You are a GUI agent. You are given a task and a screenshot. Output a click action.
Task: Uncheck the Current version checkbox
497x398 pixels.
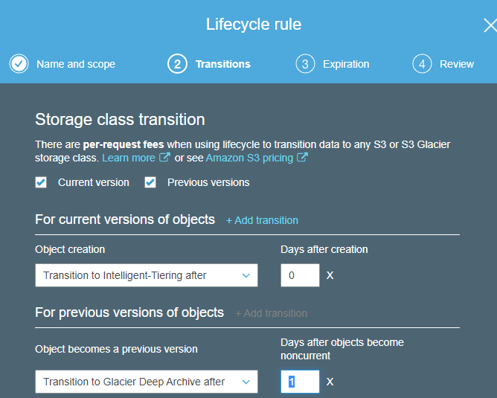42,182
